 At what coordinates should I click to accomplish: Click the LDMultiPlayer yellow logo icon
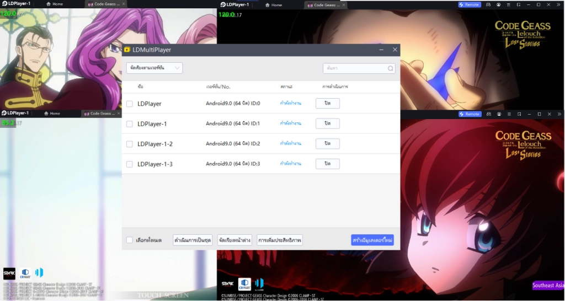(x=127, y=50)
